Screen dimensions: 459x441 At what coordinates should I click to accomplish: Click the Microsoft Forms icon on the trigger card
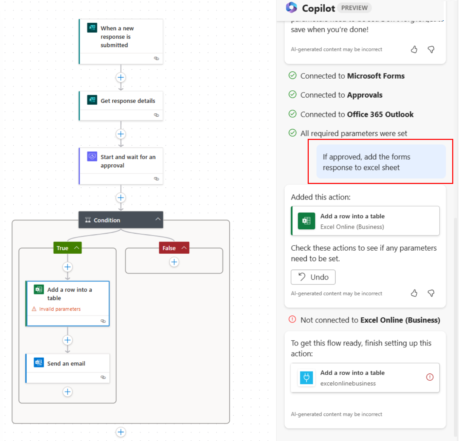[92, 28]
